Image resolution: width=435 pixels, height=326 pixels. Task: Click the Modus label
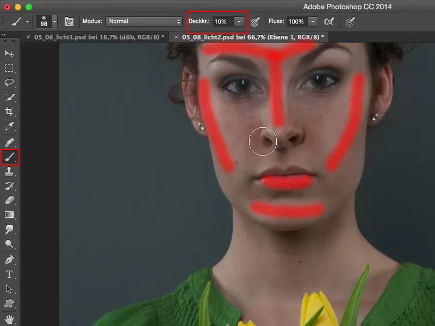click(x=92, y=21)
